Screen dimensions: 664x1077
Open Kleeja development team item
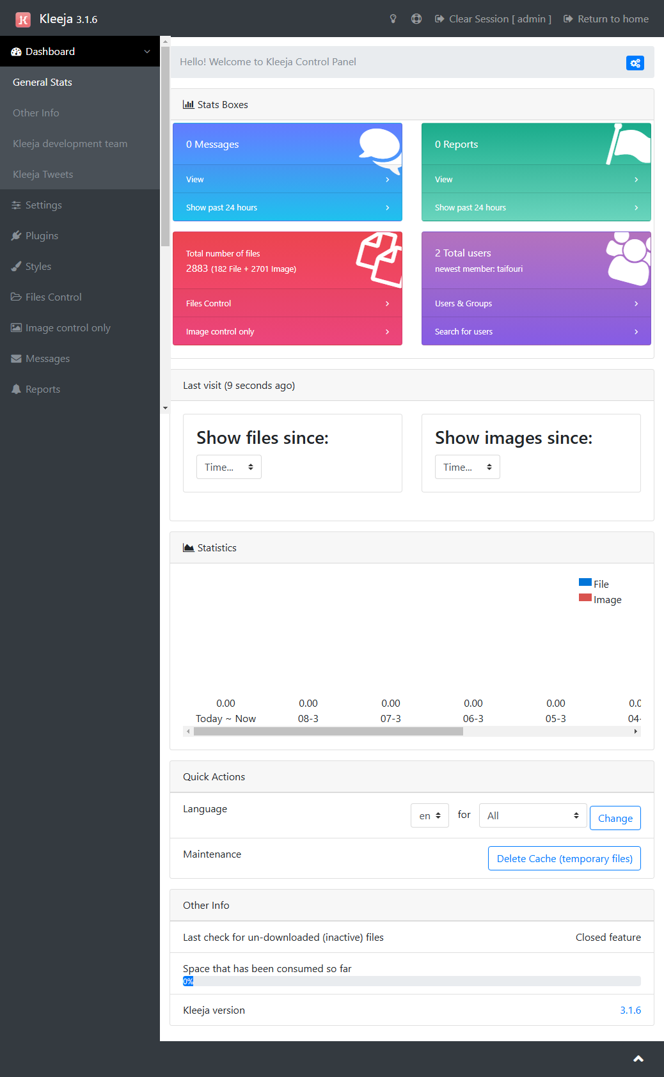click(x=80, y=143)
